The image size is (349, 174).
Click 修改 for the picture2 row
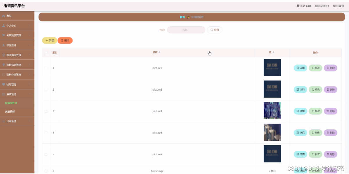pos(316,89)
